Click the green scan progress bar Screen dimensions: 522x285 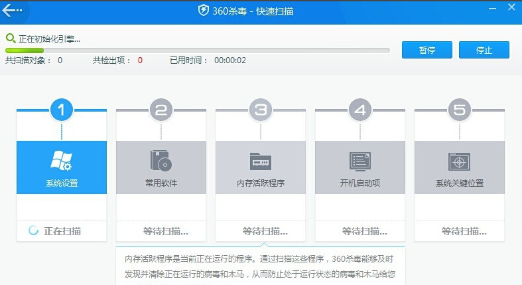pos(25,50)
